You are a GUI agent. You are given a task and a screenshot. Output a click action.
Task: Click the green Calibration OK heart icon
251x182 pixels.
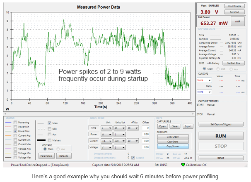pos(183,165)
